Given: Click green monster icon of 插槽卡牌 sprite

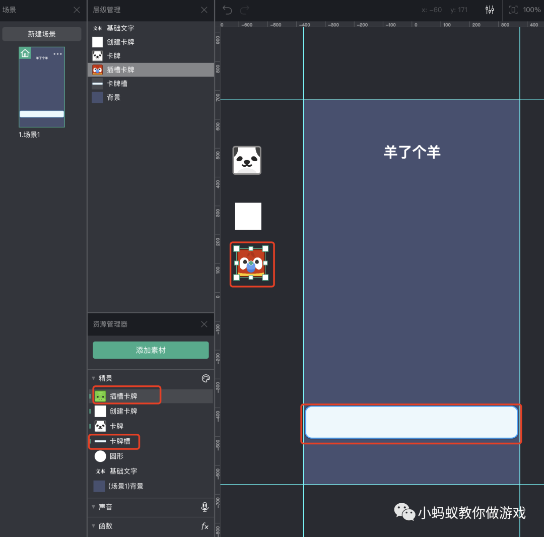Looking at the screenshot, I should click(100, 396).
